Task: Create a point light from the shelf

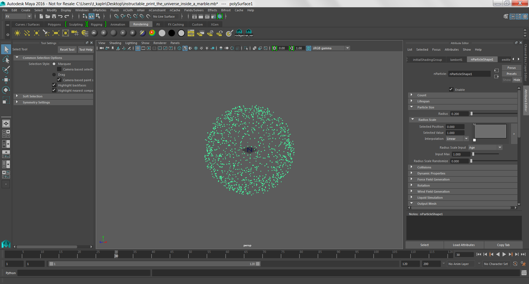Action: [36, 33]
